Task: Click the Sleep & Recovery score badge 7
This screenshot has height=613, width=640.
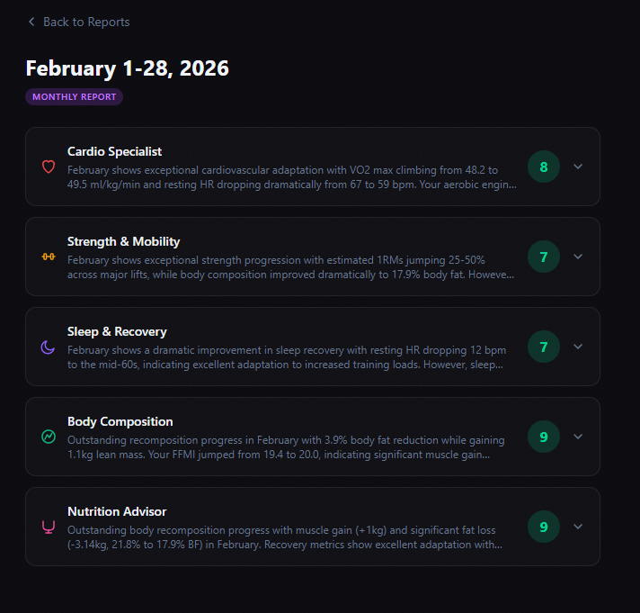Action: coord(544,347)
